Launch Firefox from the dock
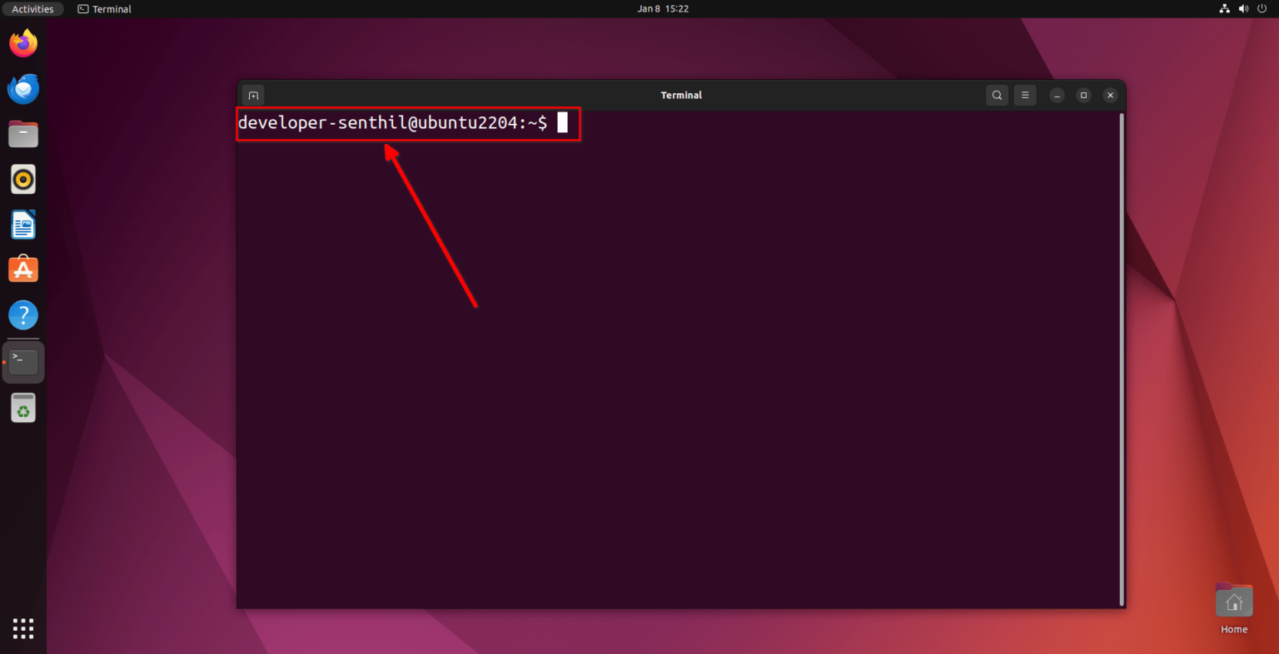This screenshot has height=654, width=1279. (x=23, y=43)
